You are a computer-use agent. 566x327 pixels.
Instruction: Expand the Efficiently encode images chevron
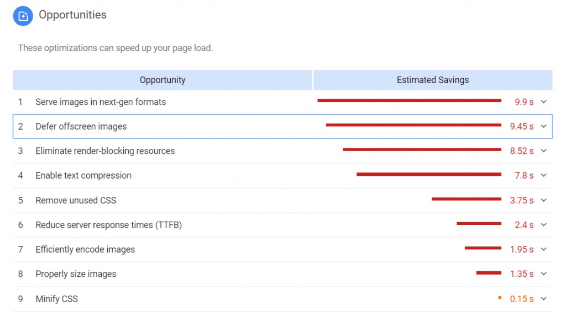(544, 249)
